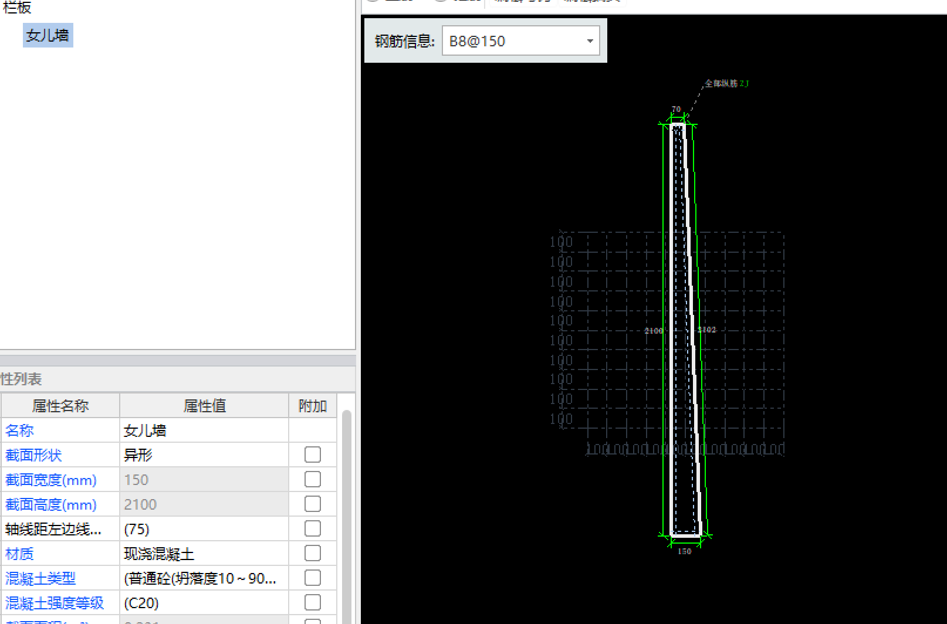
Task: Tick the 附加 checkbox for 混凝土强度等级
Action: (313, 603)
